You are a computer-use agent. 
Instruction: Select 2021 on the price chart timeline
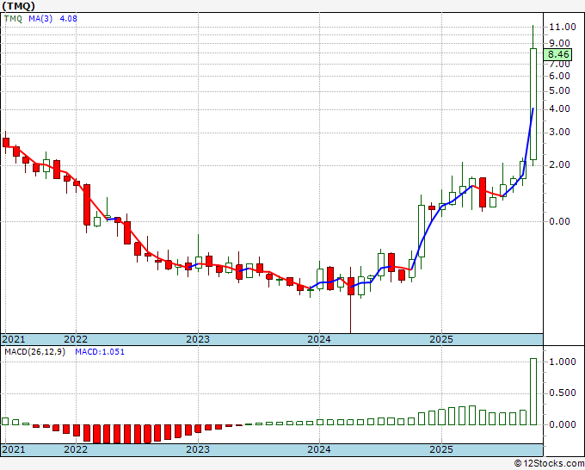click(14, 339)
